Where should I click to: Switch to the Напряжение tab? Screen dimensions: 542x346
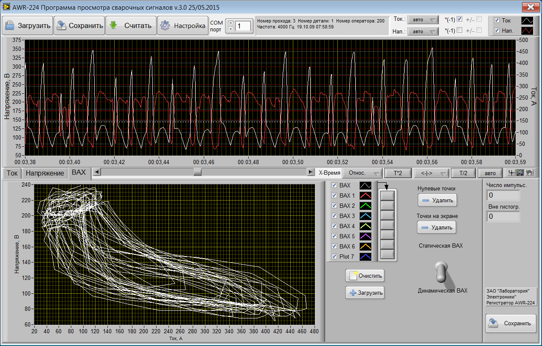point(45,173)
